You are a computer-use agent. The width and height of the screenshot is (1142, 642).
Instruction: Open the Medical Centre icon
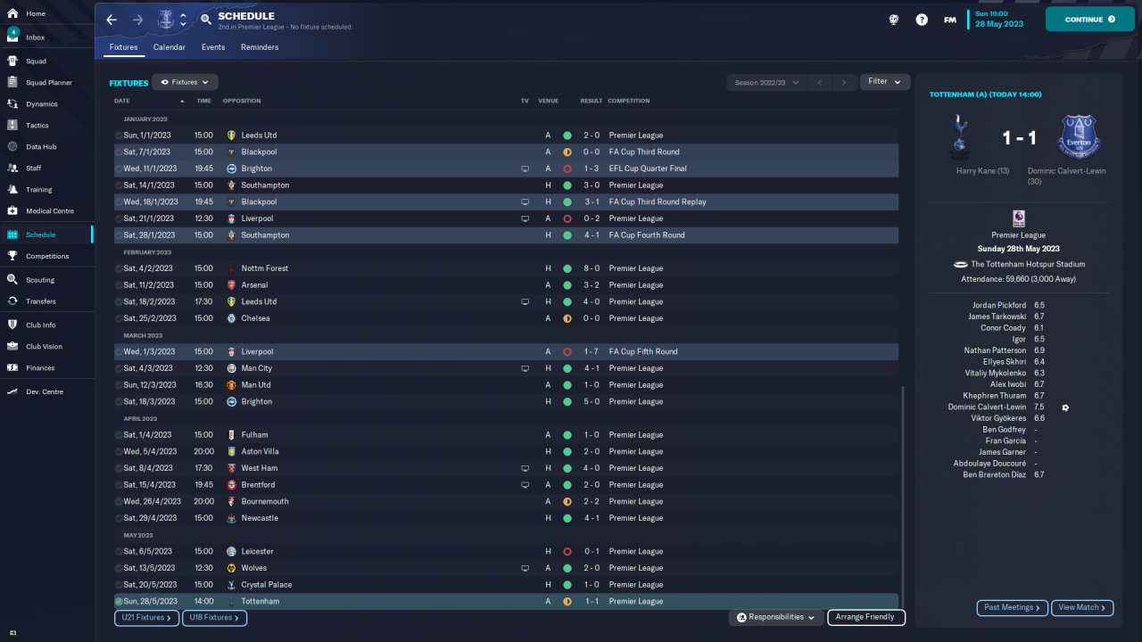click(x=12, y=211)
